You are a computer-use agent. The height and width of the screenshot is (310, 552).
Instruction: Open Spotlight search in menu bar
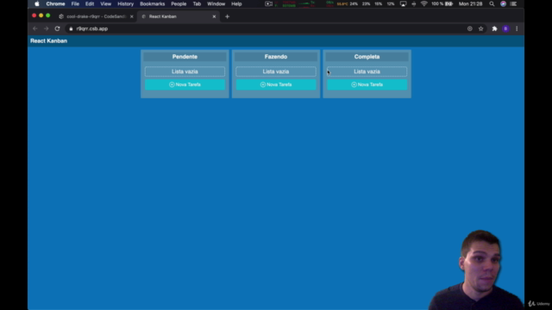(492, 3)
